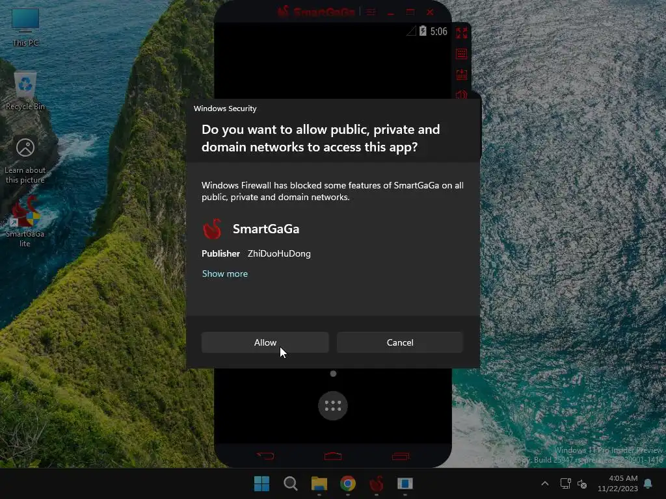Open Google Chrome from the taskbar

point(348,483)
